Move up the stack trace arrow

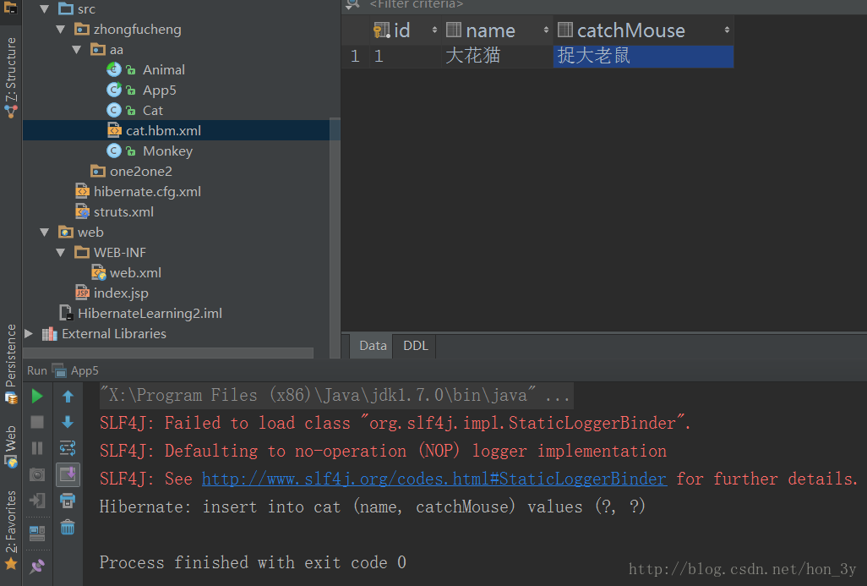[68, 397]
